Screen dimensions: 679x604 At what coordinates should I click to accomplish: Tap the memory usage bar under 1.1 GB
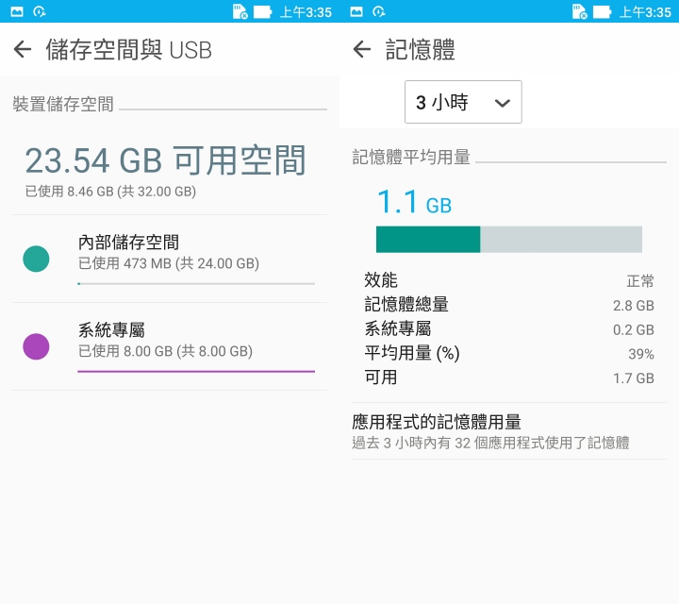coord(509,239)
